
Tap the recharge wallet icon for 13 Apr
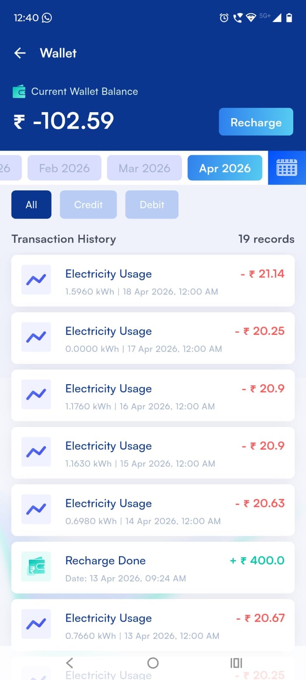(36, 567)
